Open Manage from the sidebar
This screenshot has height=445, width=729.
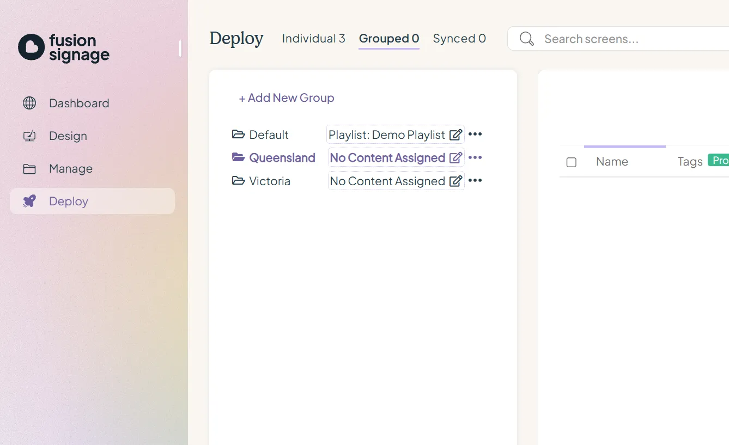(71, 169)
